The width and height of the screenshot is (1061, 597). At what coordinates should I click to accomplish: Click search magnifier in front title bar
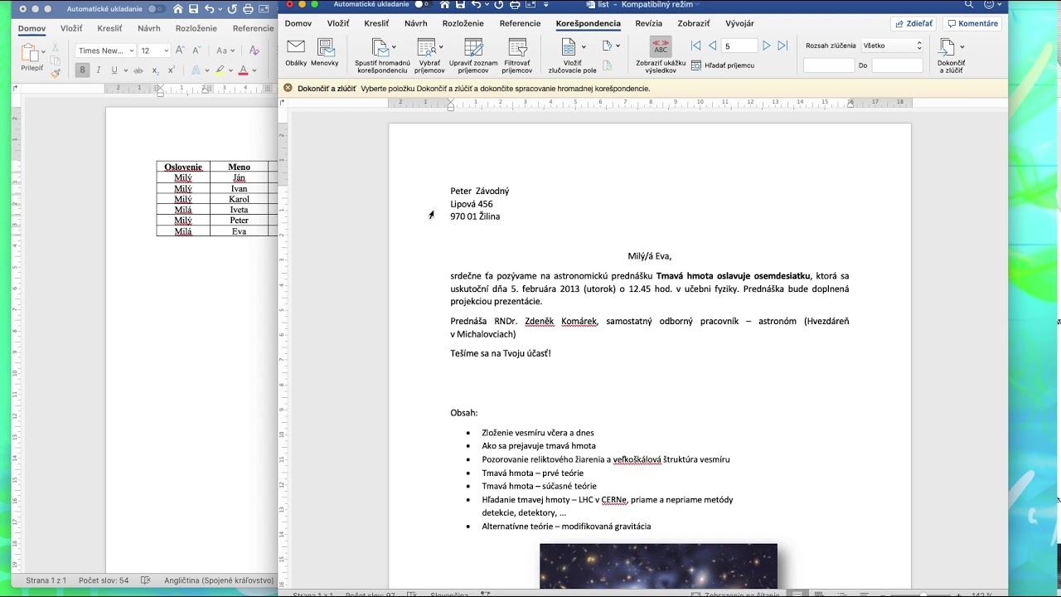pyautogui.click(x=969, y=4)
